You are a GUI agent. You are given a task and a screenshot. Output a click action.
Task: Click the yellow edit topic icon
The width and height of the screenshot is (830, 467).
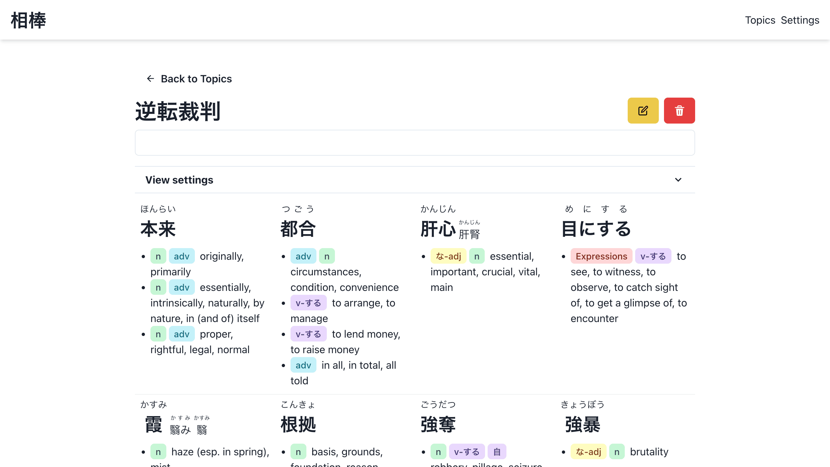643,111
